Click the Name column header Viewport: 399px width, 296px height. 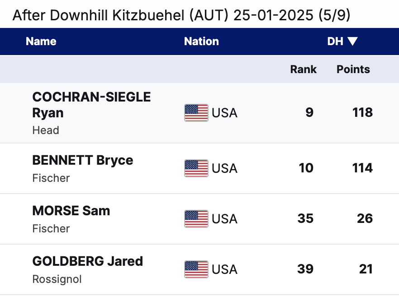click(41, 42)
